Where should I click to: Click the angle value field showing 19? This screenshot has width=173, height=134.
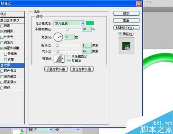(x=69, y=37)
